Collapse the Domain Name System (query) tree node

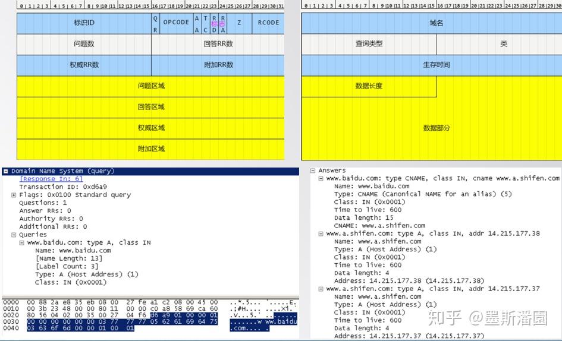click(x=6, y=172)
